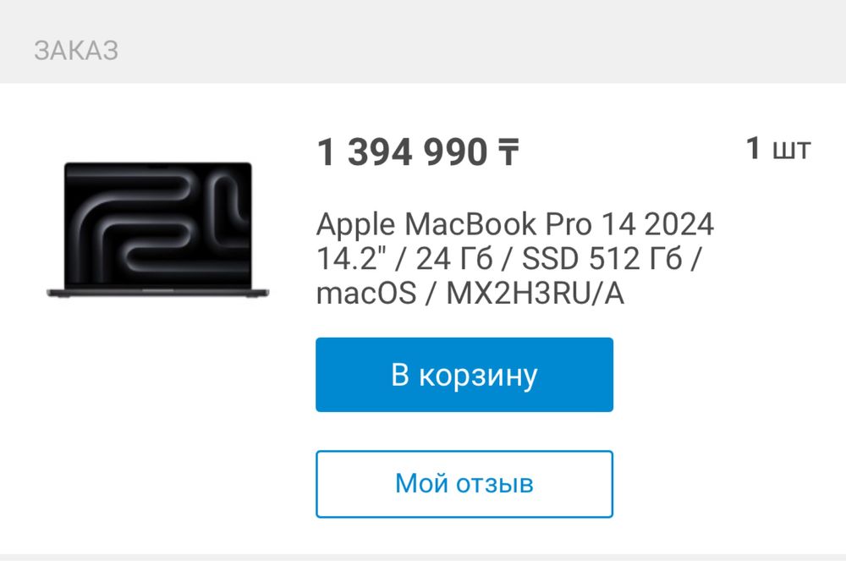Click the word "корзину" on the blue button
846x561 pixels.
click(x=478, y=376)
